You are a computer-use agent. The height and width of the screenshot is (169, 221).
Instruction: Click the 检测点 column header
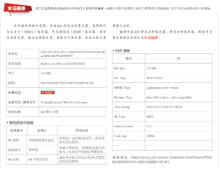click(x=42, y=131)
